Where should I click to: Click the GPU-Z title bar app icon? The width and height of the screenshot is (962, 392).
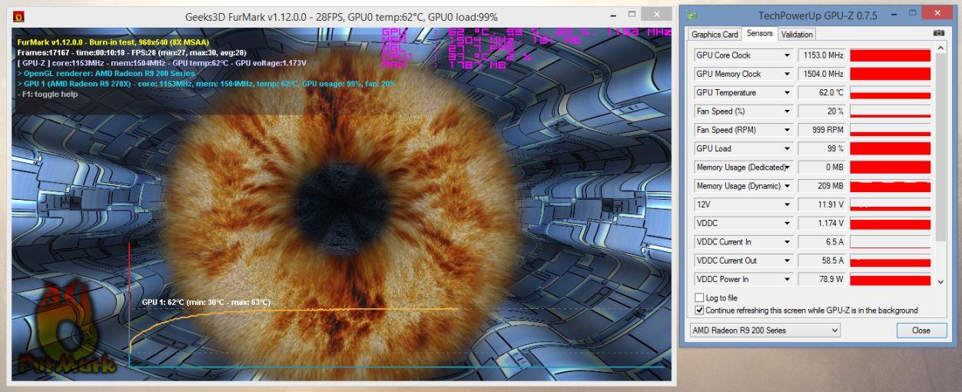tap(692, 15)
